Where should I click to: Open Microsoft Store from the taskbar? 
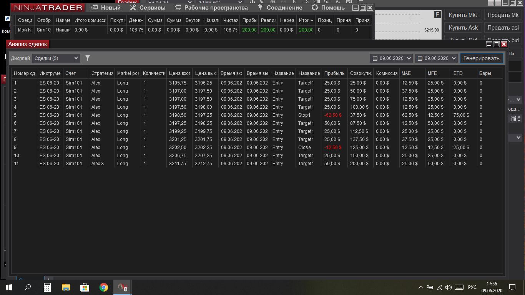tap(85, 287)
